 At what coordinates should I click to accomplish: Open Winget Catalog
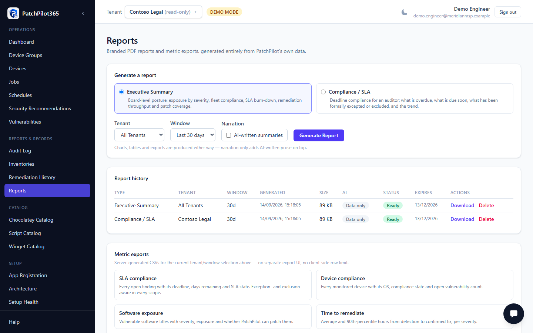click(x=47, y=246)
